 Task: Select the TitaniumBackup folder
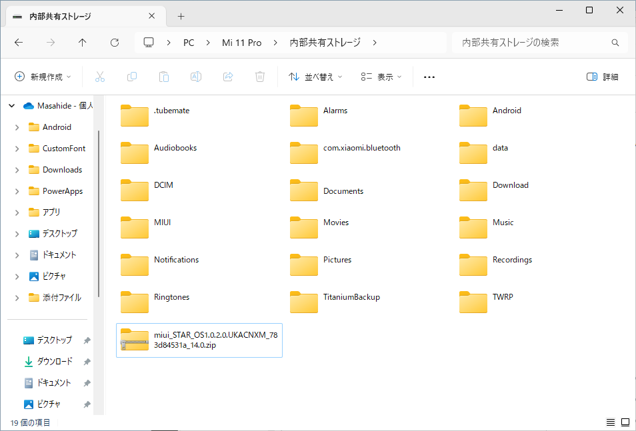coord(335,302)
